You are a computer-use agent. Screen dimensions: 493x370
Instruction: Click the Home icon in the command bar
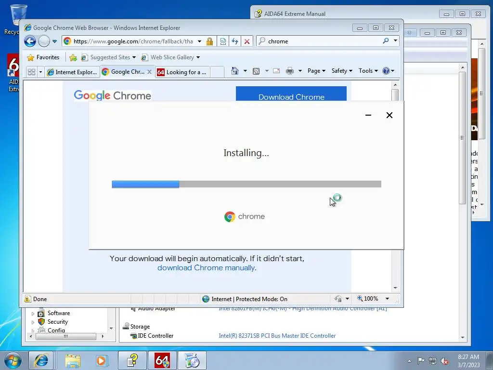point(234,71)
